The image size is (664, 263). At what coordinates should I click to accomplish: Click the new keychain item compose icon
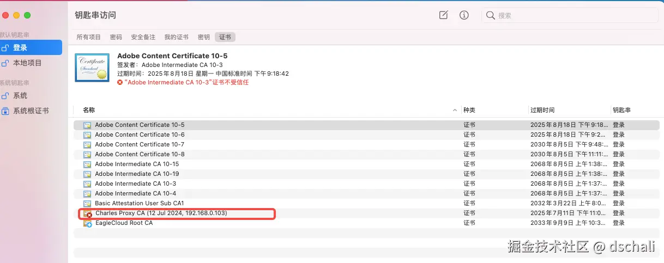tap(444, 15)
